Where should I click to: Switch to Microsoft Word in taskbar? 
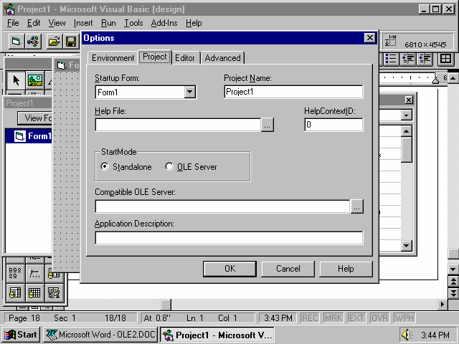click(x=100, y=335)
